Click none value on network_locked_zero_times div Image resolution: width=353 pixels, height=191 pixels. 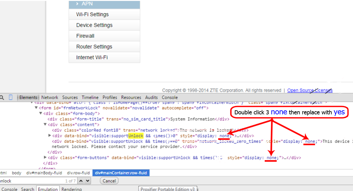click(310, 141)
